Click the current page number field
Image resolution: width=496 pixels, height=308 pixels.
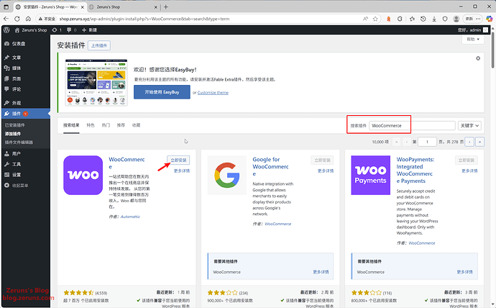(x=427, y=142)
